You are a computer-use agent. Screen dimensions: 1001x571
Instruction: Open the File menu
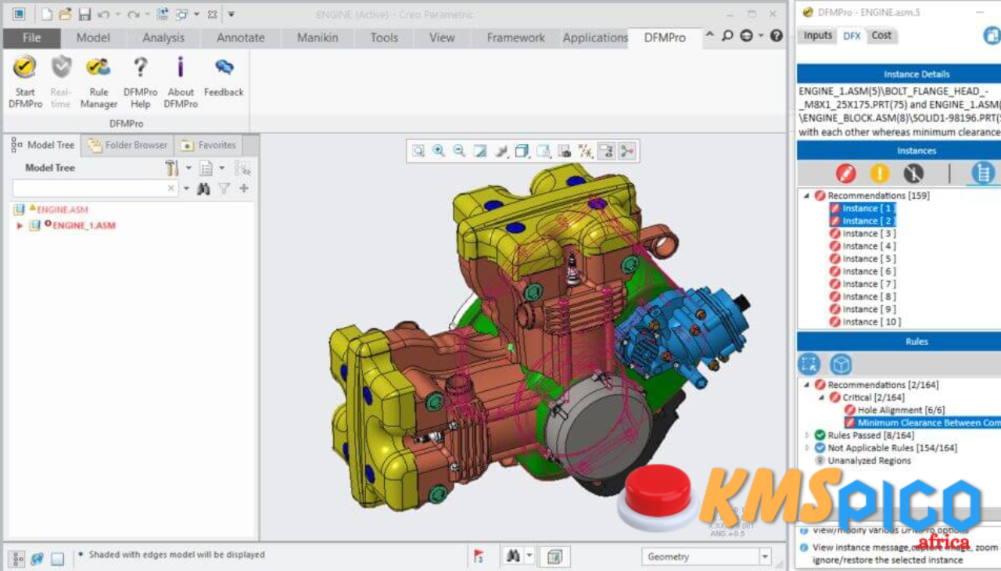point(31,38)
